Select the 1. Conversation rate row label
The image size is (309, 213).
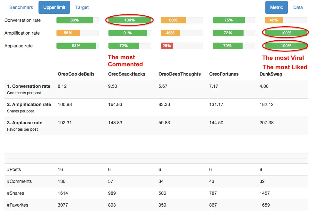click(x=29, y=86)
